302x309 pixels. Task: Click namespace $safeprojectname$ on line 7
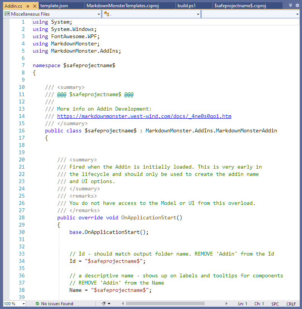74,66
